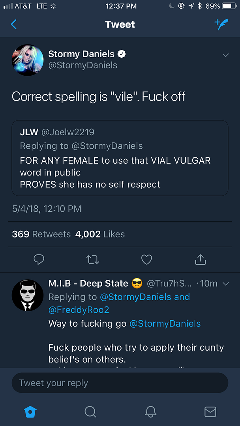Retweet this tweet using the retweet icon

[x=93, y=259]
